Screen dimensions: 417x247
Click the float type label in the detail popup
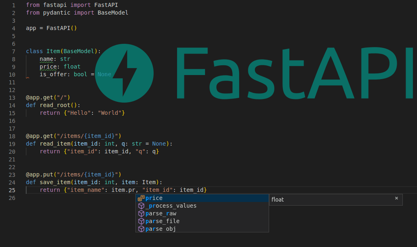(278, 199)
